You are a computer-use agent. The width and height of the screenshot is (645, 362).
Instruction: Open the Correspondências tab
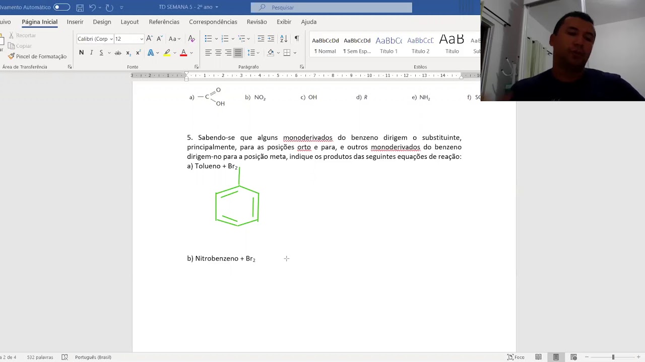[x=213, y=22]
